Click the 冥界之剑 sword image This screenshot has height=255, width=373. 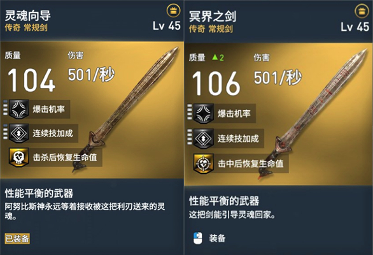(313, 114)
